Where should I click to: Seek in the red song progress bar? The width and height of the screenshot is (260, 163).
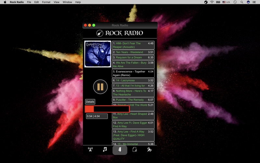107,109
